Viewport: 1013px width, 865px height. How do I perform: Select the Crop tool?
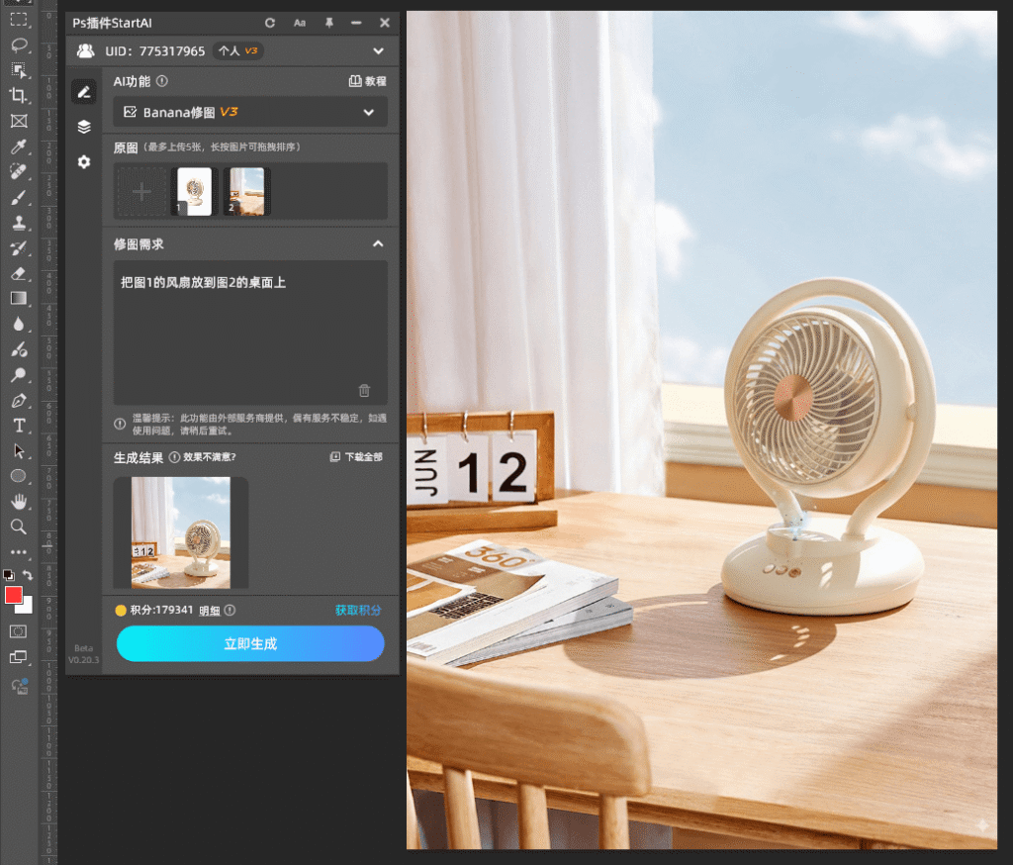point(19,92)
